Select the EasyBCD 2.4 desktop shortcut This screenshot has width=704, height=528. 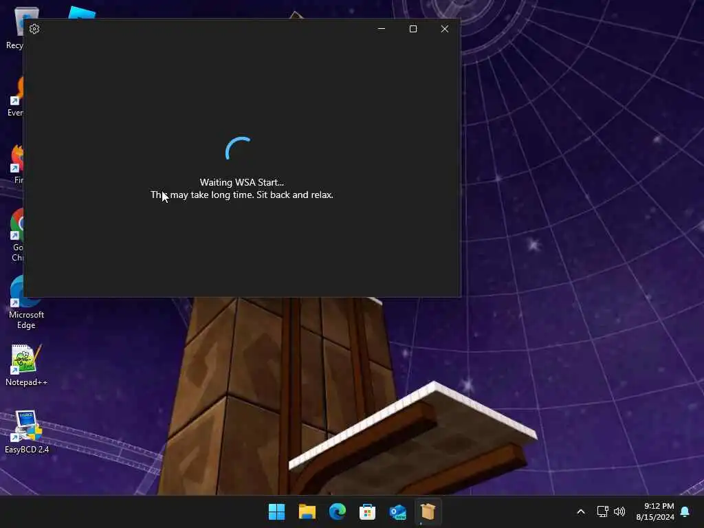[26, 432]
